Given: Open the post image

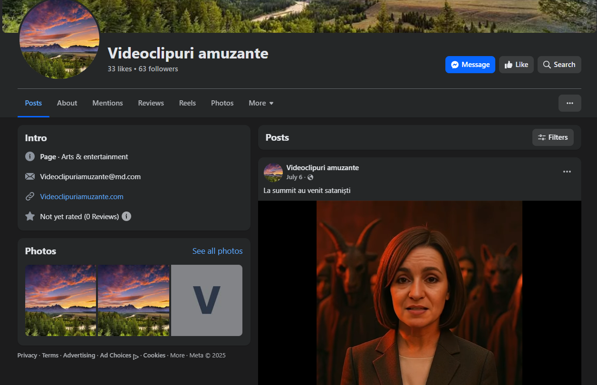Looking at the screenshot, I should click(x=419, y=293).
